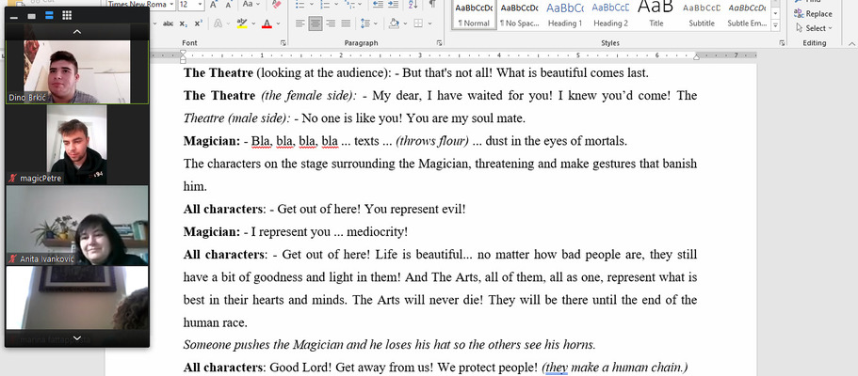858x376 pixels.
Task: Toggle show paragraph marks
Action: (x=432, y=4)
